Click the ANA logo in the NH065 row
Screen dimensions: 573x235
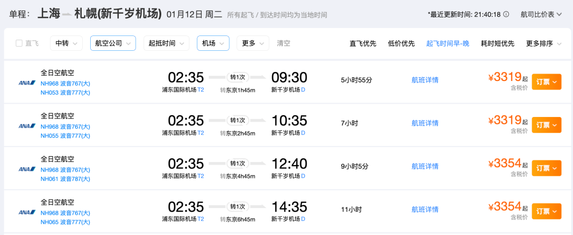[27, 212]
